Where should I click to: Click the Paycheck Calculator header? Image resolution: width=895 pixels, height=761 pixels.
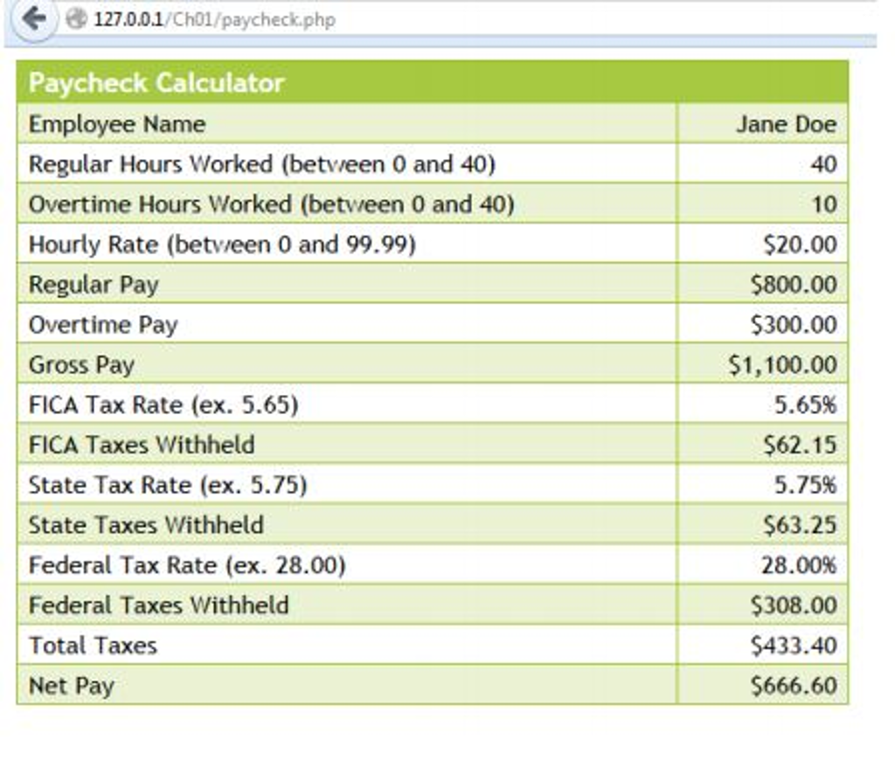coord(156,83)
